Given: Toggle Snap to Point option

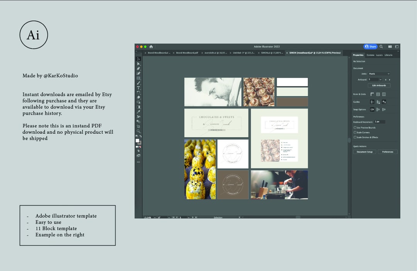Looking at the screenshot, I should pyautogui.click(x=372, y=109).
